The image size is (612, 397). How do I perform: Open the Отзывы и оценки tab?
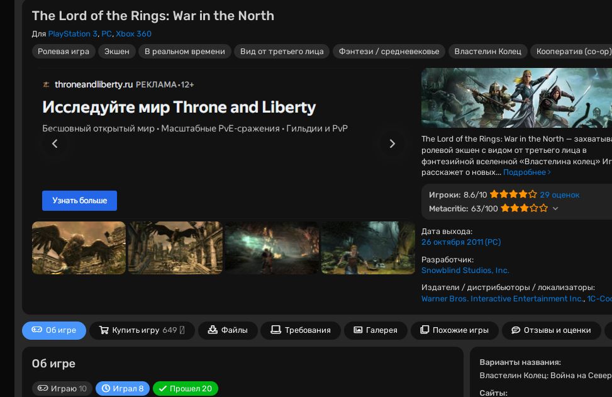pos(551,330)
